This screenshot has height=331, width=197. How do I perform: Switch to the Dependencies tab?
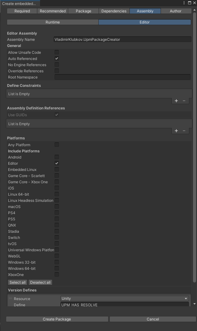(x=114, y=11)
